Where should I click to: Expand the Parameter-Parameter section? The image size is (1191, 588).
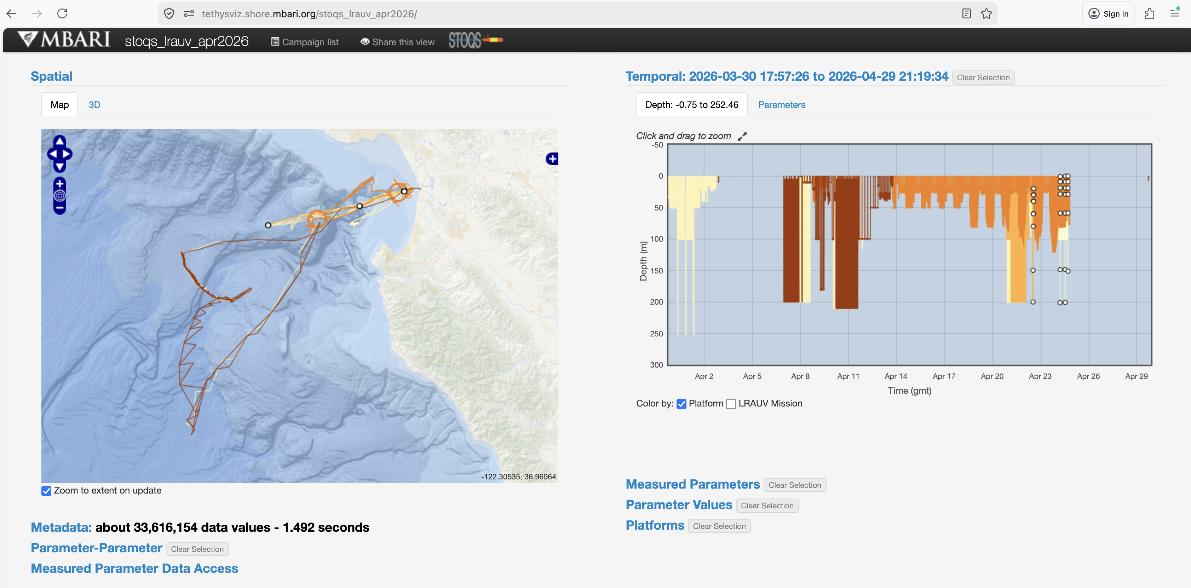coord(97,548)
